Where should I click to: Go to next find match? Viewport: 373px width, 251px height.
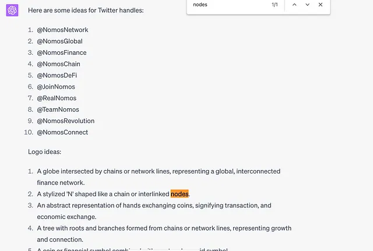(x=307, y=5)
